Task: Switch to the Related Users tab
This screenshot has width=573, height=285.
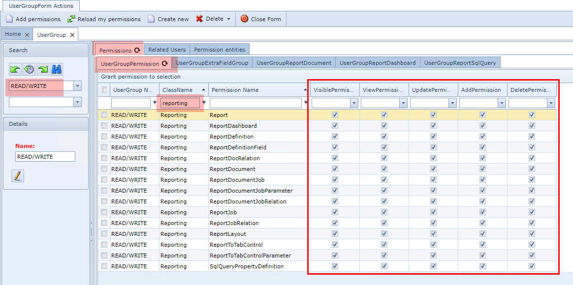Action: click(x=166, y=49)
